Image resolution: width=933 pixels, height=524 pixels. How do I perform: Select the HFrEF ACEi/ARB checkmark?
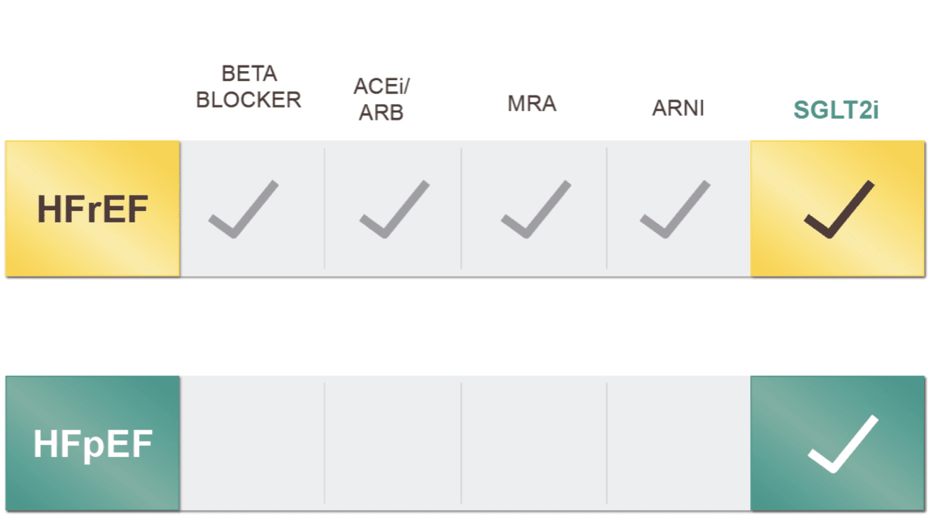click(394, 209)
